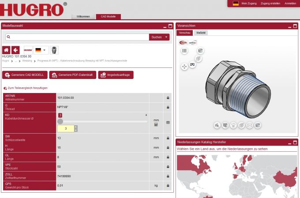This screenshot has width=300, height=198.
Task: Click the calculator icon under mm in KD row
Action: point(156,125)
